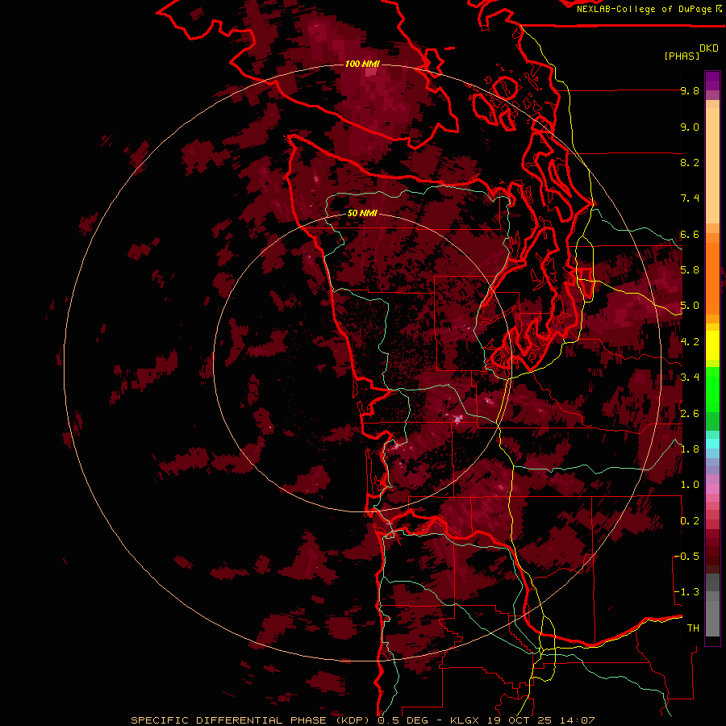726x726 pixels.
Task: Pick the cyan band of the color scale
Action: [x=712, y=444]
